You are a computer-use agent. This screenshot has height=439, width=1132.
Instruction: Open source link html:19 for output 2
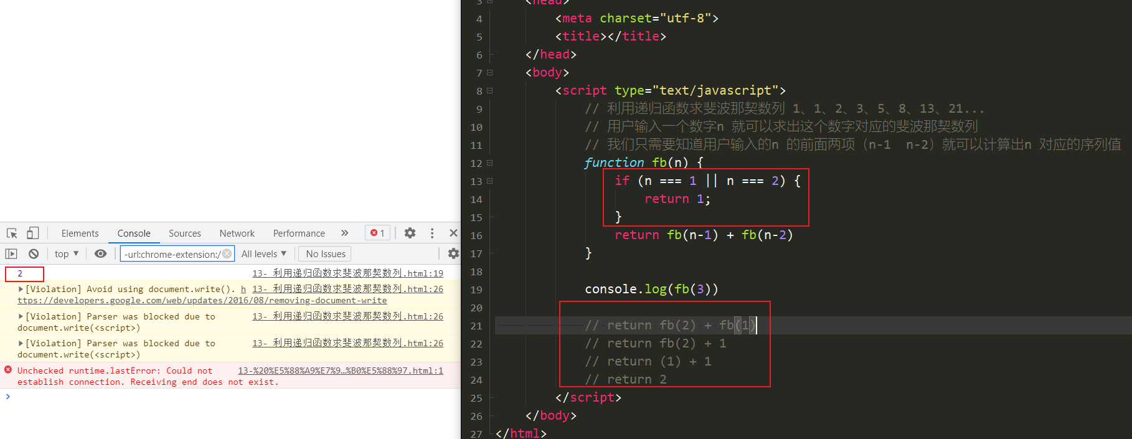[347, 273]
